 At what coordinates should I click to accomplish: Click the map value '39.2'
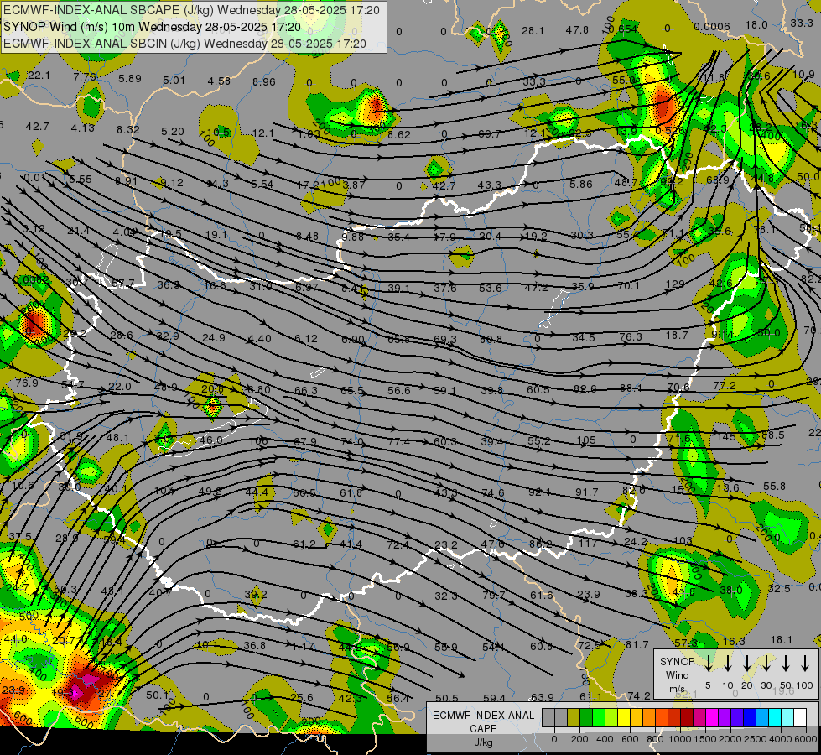click(256, 594)
